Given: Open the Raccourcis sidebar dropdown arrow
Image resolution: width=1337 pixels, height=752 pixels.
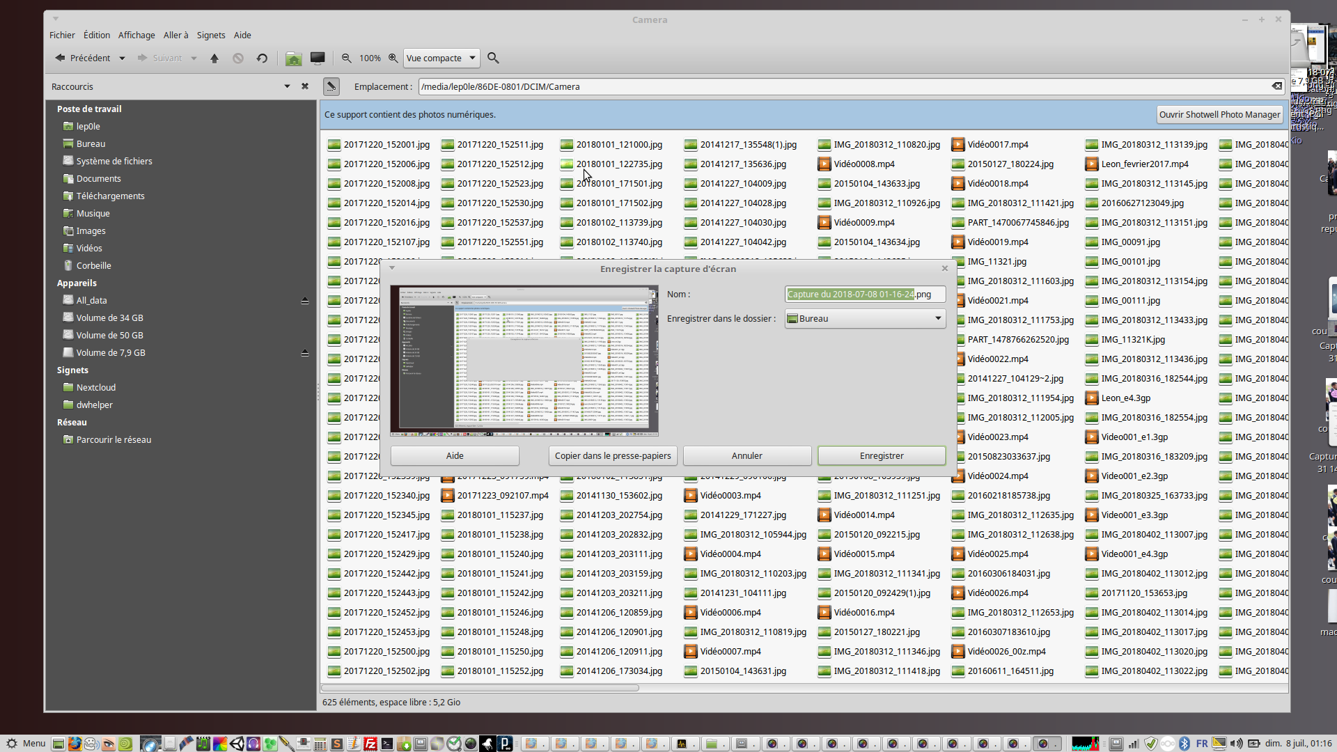Looking at the screenshot, I should (x=287, y=86).
